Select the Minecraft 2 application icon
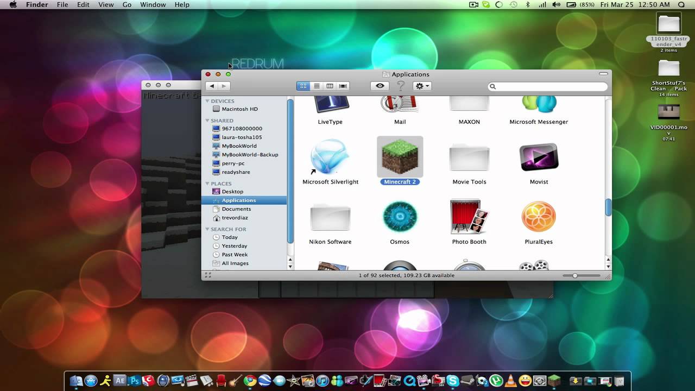Image resolution: width=695 pixels, height=391 pixels. click(400, 157)
